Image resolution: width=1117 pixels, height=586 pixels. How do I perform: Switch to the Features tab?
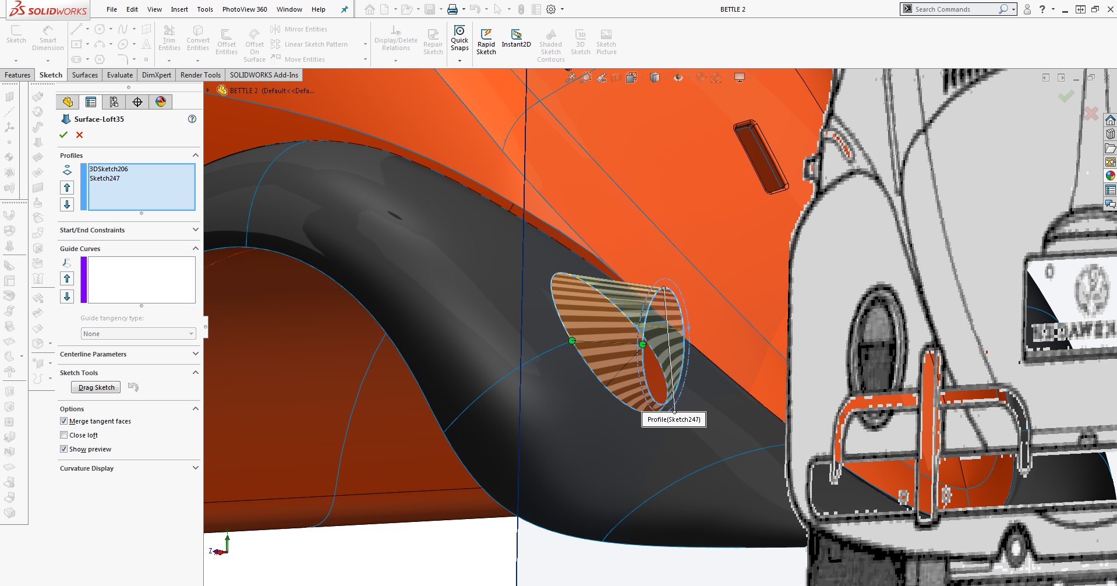17,75
